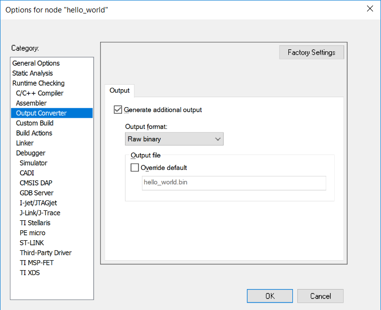Screen dimensions: 381x310
Task: Close the Options dialog window
Action: click(370, 8)
